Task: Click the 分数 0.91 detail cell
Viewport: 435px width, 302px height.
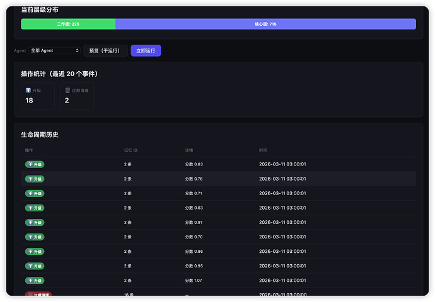Action: click(194, 222)
